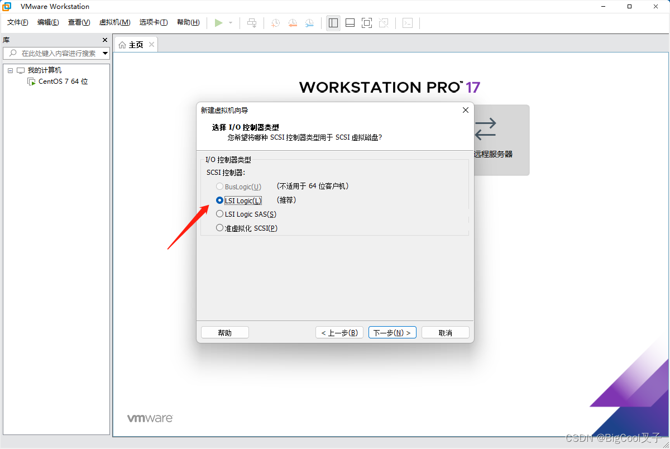Click the Revert to Snapshot toolbar icon
The width and height of the screenshot is (670, 449).
point(293,23)
